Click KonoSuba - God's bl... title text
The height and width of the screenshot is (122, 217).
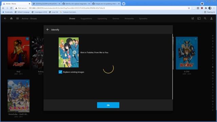click(18, 114)
